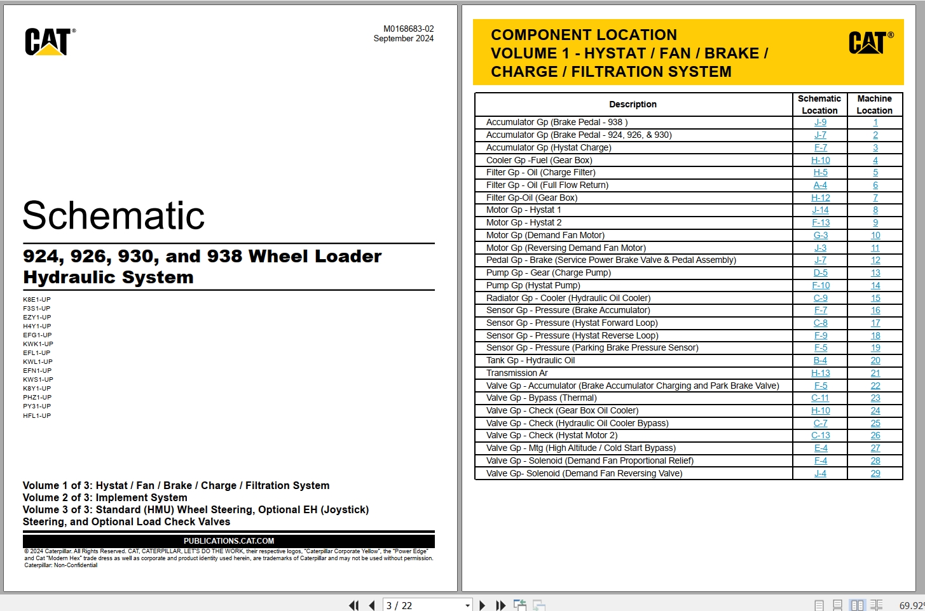925x611 pixels.
Task: Open machine location 7 link
Action: 875,198
